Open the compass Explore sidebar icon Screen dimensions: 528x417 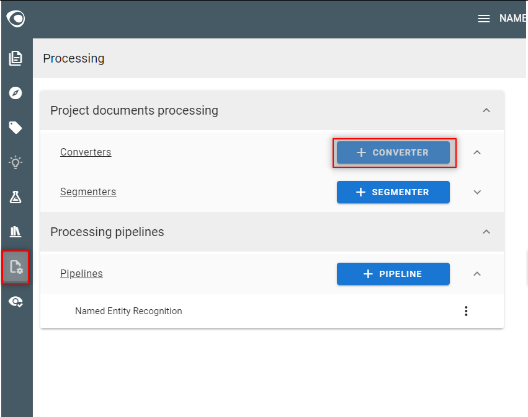tap(16, 93)
